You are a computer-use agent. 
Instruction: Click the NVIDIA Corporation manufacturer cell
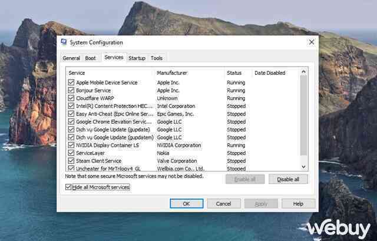point(179,146)
